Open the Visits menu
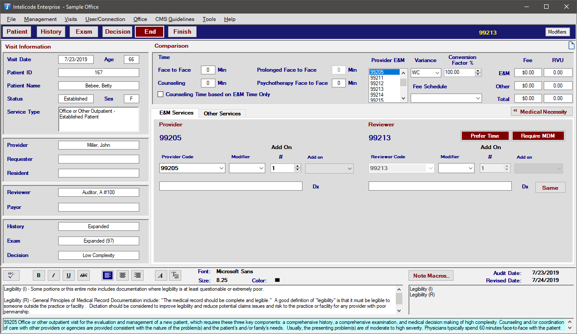The image size is (577, 334). 70,19
